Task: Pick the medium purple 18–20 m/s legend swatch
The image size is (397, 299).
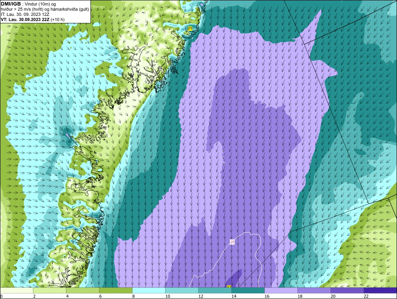Action: (x=314, y=290)
